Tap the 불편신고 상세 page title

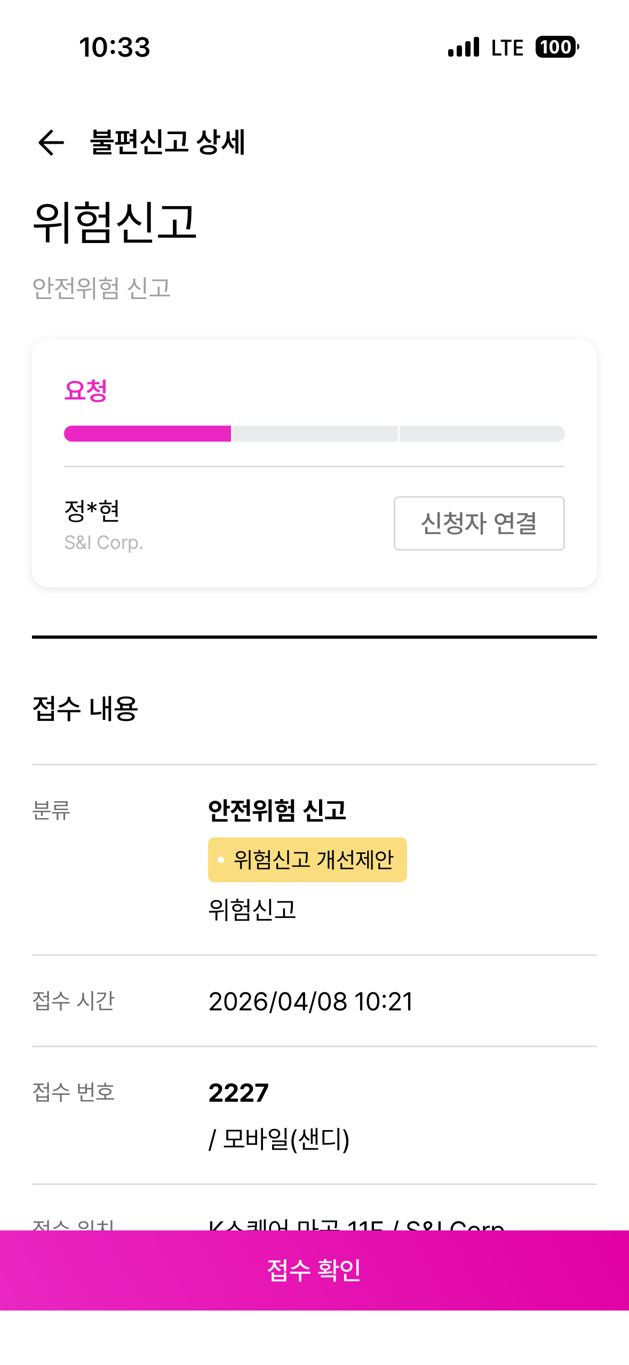pos(168,143)
